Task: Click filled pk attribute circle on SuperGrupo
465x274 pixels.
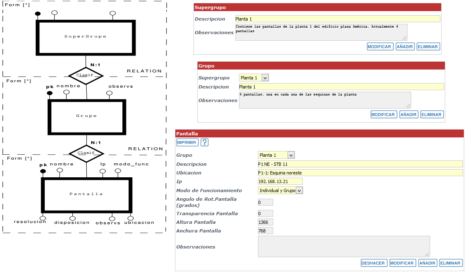Action: [x=38, y=14]
